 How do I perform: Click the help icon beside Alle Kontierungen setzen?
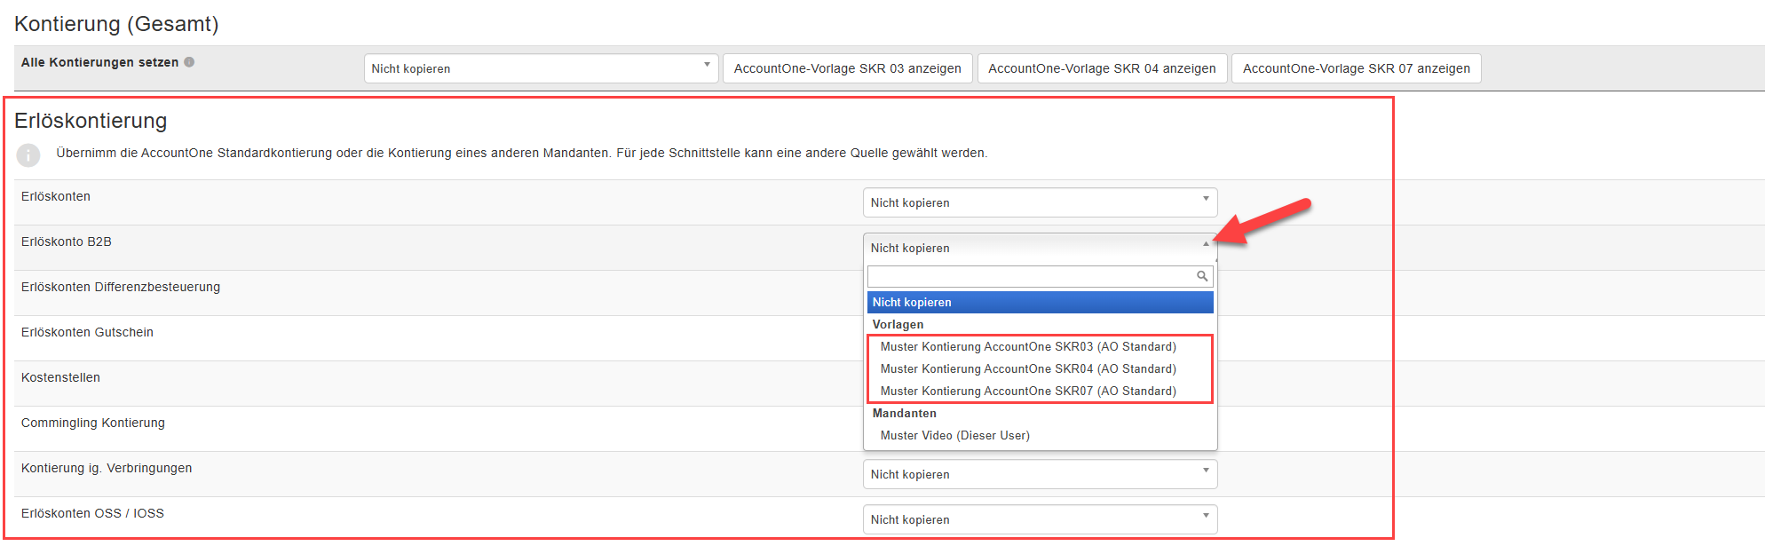[x=189, y=62]
